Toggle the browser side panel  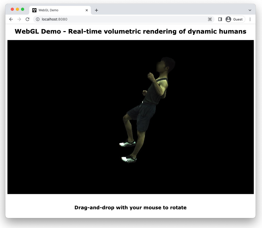[220, 19]
